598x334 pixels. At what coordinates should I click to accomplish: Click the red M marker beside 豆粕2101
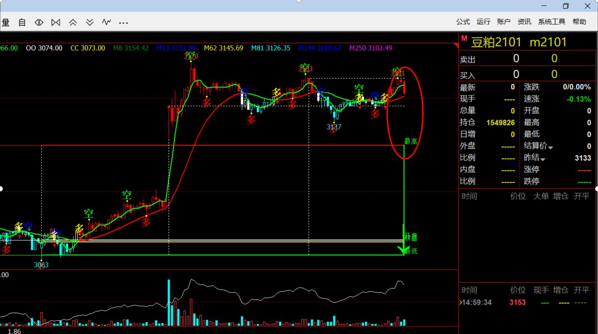(464, 39)
